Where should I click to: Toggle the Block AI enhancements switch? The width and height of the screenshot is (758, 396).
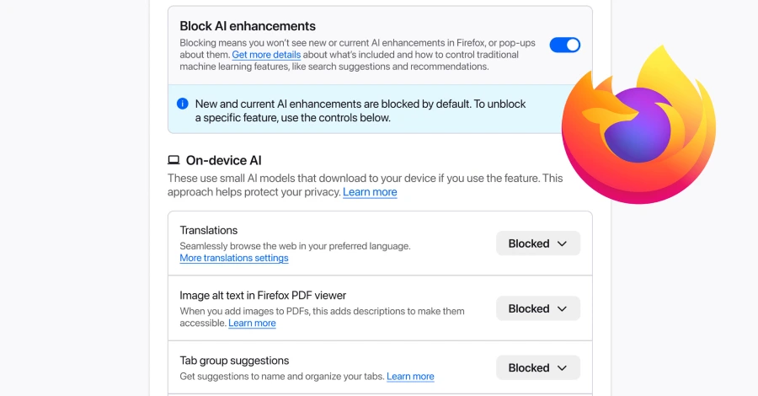564,45
